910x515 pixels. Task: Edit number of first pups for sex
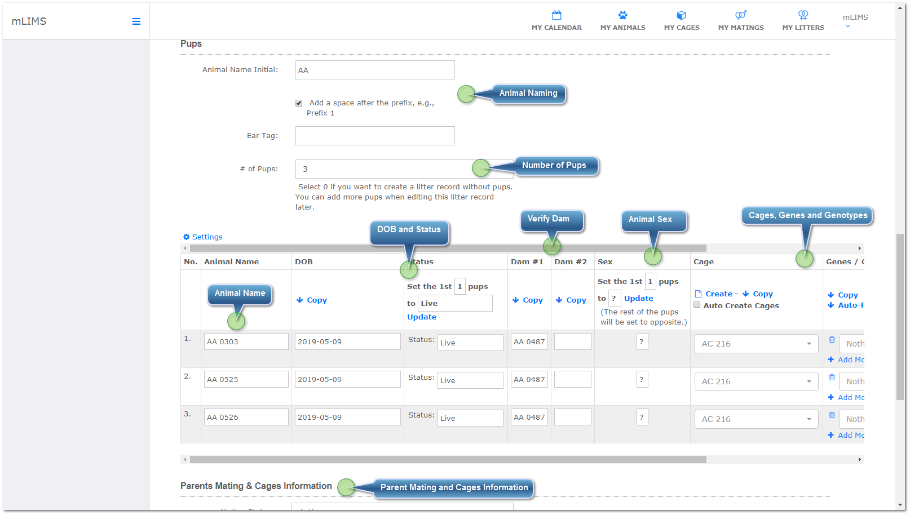tap(650, 281)
